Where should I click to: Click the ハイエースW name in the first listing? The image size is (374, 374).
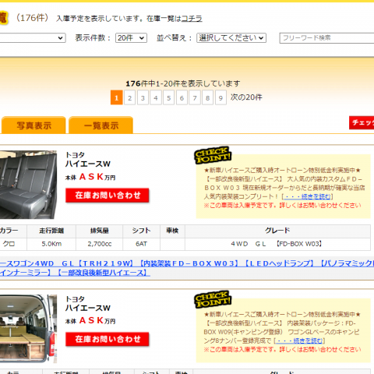click(x=88, y=164)
